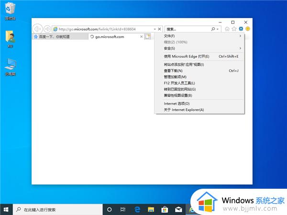The height and width of the screenshot is (215, 287).
Task: Close the go.microsoft.com tab
Action: point(141,37)
